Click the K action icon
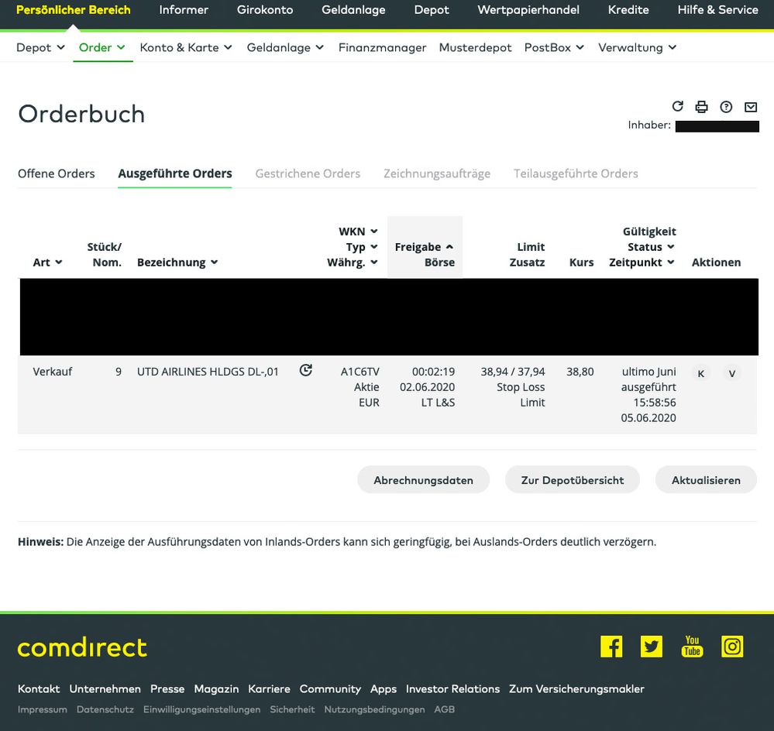 click(x=700, y=373)
